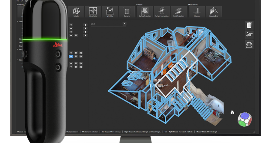
Task: Click the perspective grid view icon
Action: [x=249, y=45]
